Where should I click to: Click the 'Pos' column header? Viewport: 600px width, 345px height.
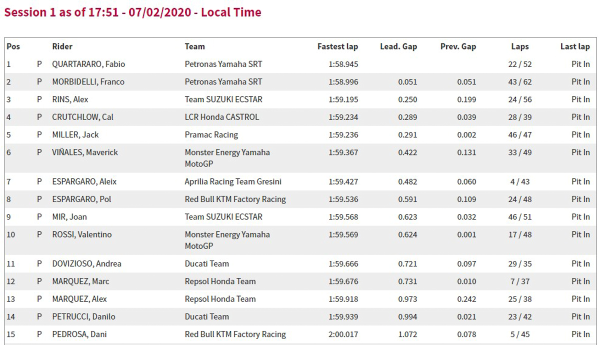coord(13,46)
